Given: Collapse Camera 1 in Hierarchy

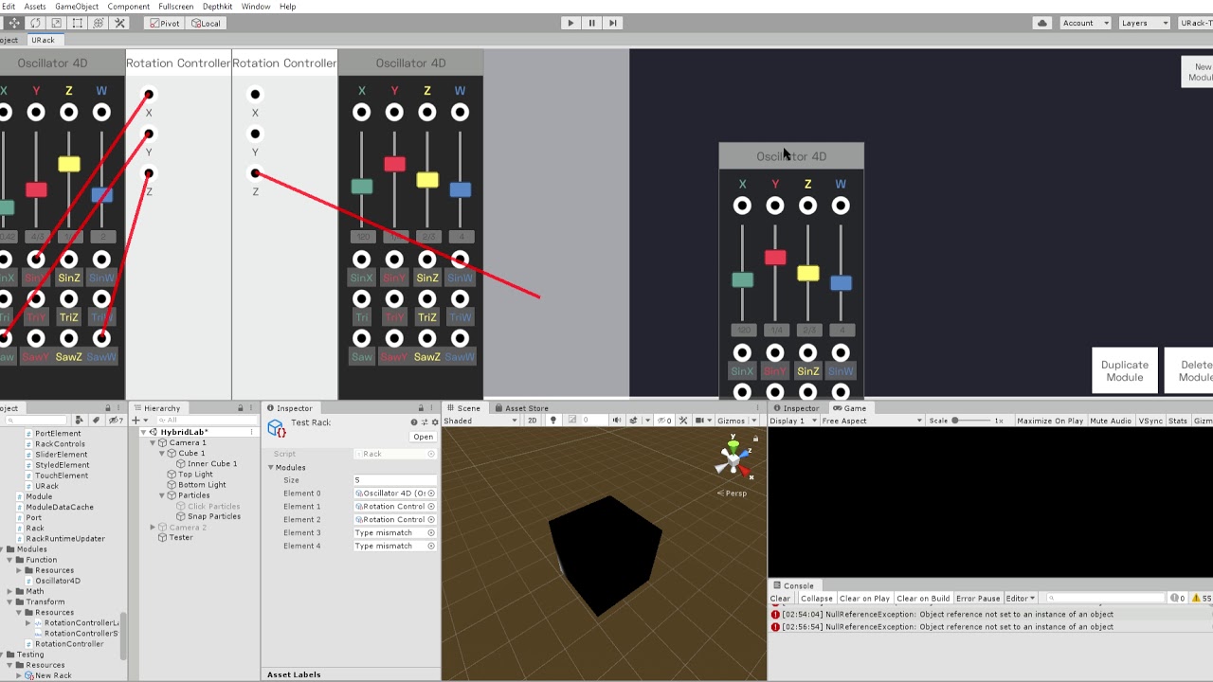Looking at the screenshot, I should 154,442.
